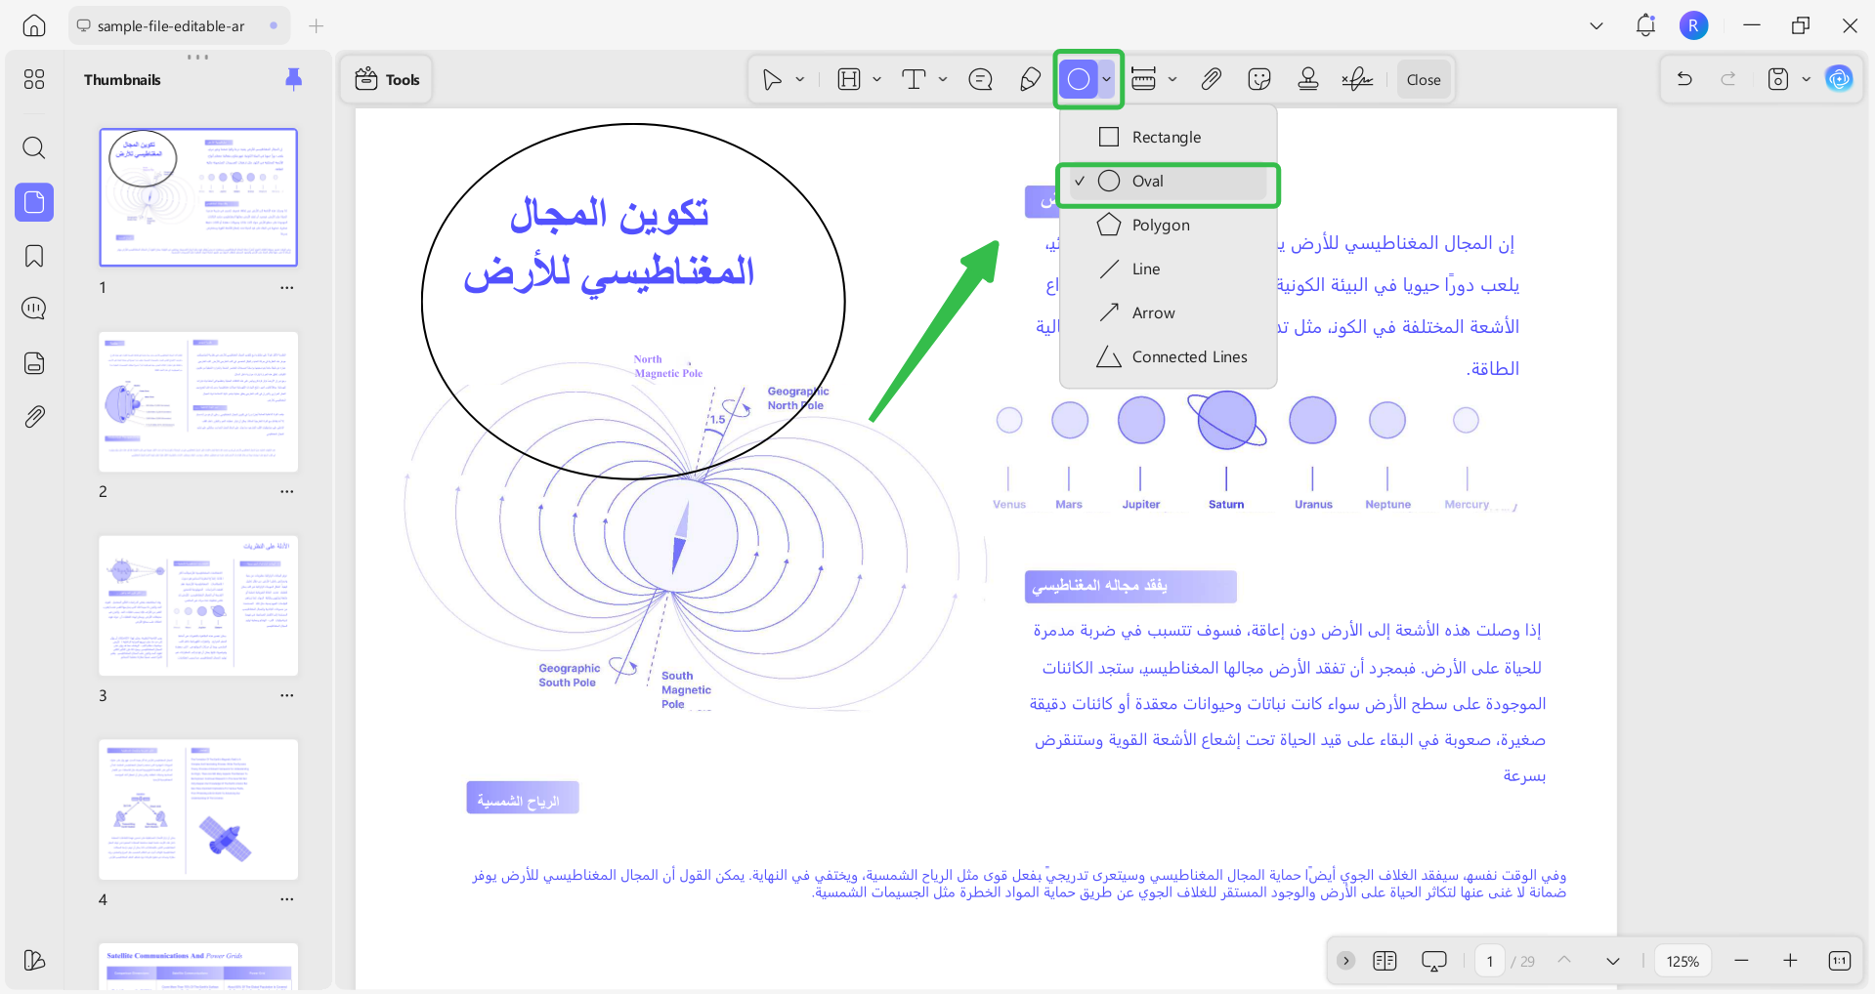Redo the last action
1875x994 pixels.
[x=1728, y=79]
